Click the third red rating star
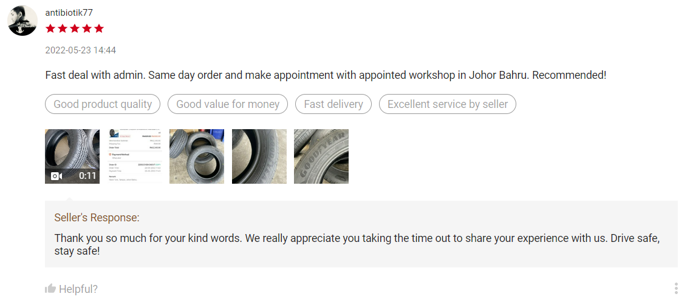This screenshot has width=690, height=305. [x=75, y=28]
